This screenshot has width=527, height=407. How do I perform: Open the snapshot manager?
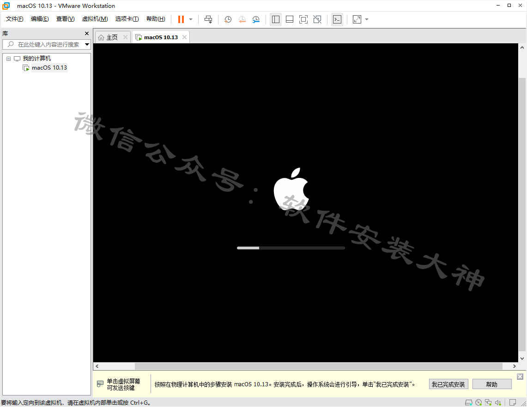(256, 19)
